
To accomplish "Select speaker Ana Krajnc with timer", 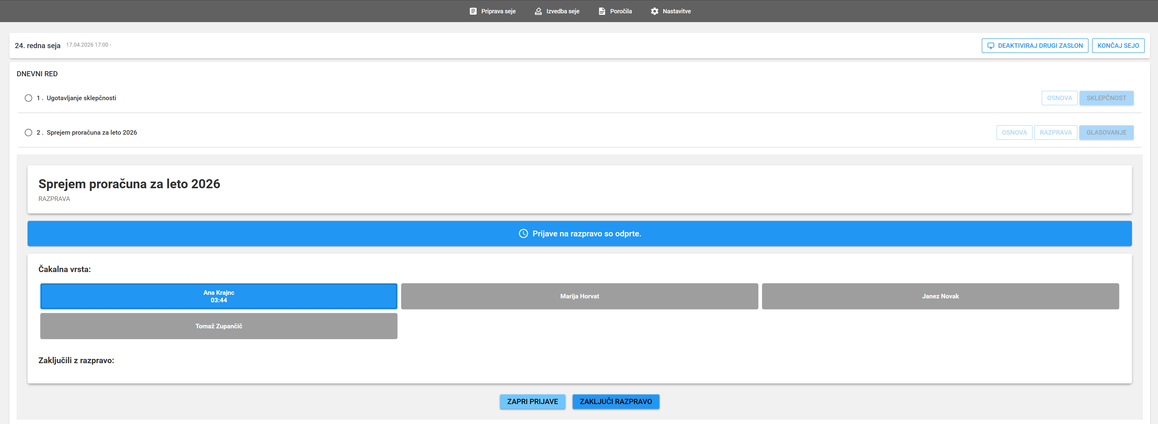I will pyautogui.click(x=219, y=297).
